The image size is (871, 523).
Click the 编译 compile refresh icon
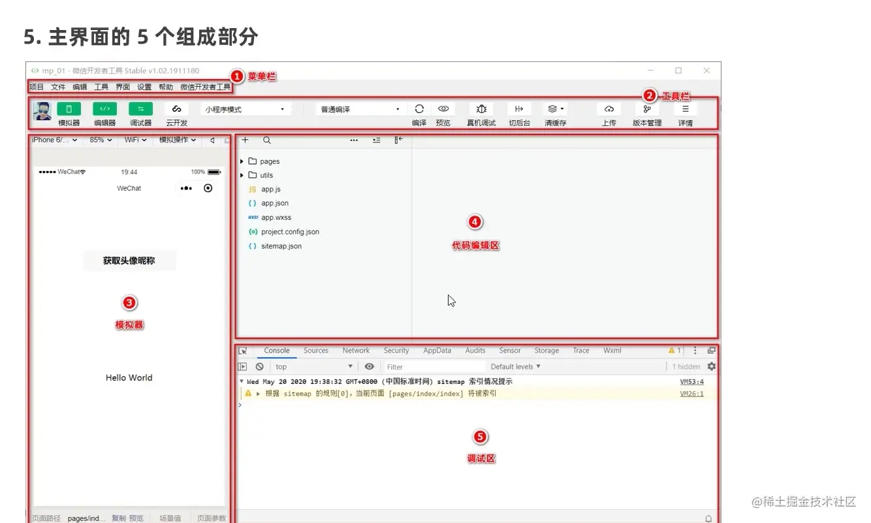click(x=419, y=109)
